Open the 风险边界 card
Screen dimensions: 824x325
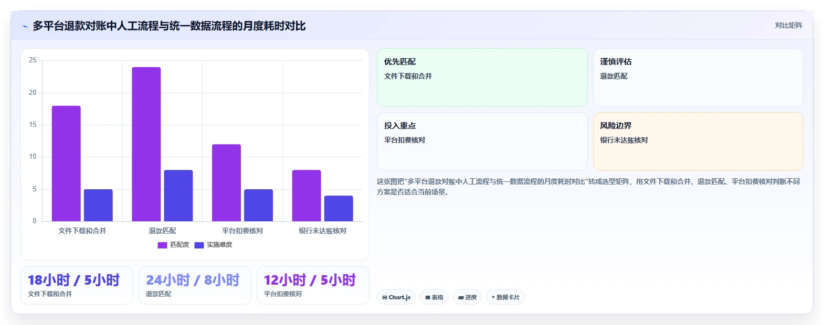click(698, 142)
